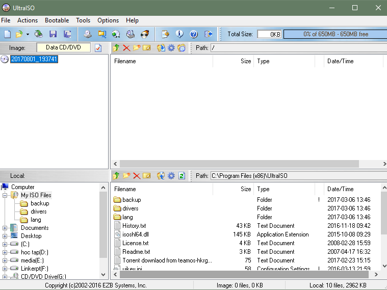Expand the hoc tap(D:) drive node
The height and width of the screenshot is (290, 387).
pyautogui.click(x=5, y=252)
